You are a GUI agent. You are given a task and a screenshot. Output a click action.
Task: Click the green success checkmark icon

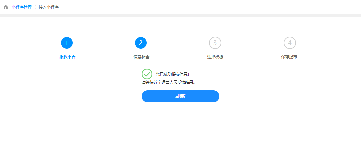tap(147, 74)
